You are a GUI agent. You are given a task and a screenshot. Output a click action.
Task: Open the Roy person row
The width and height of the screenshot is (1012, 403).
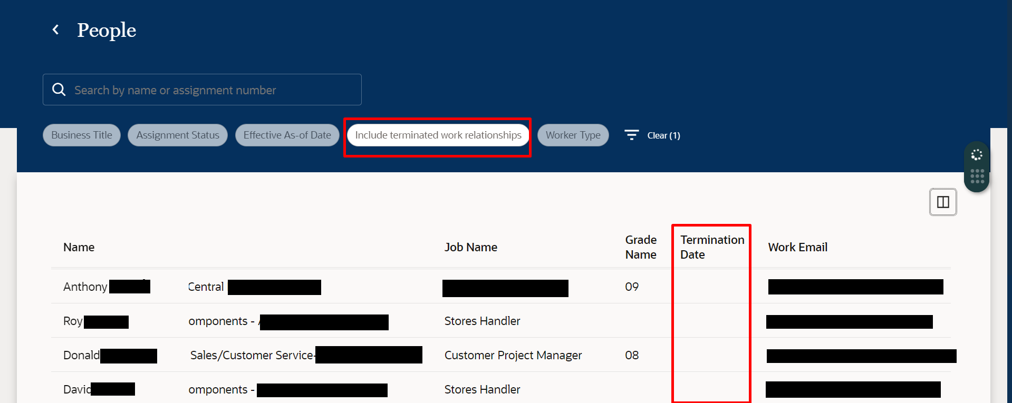[x=501, y=320]
